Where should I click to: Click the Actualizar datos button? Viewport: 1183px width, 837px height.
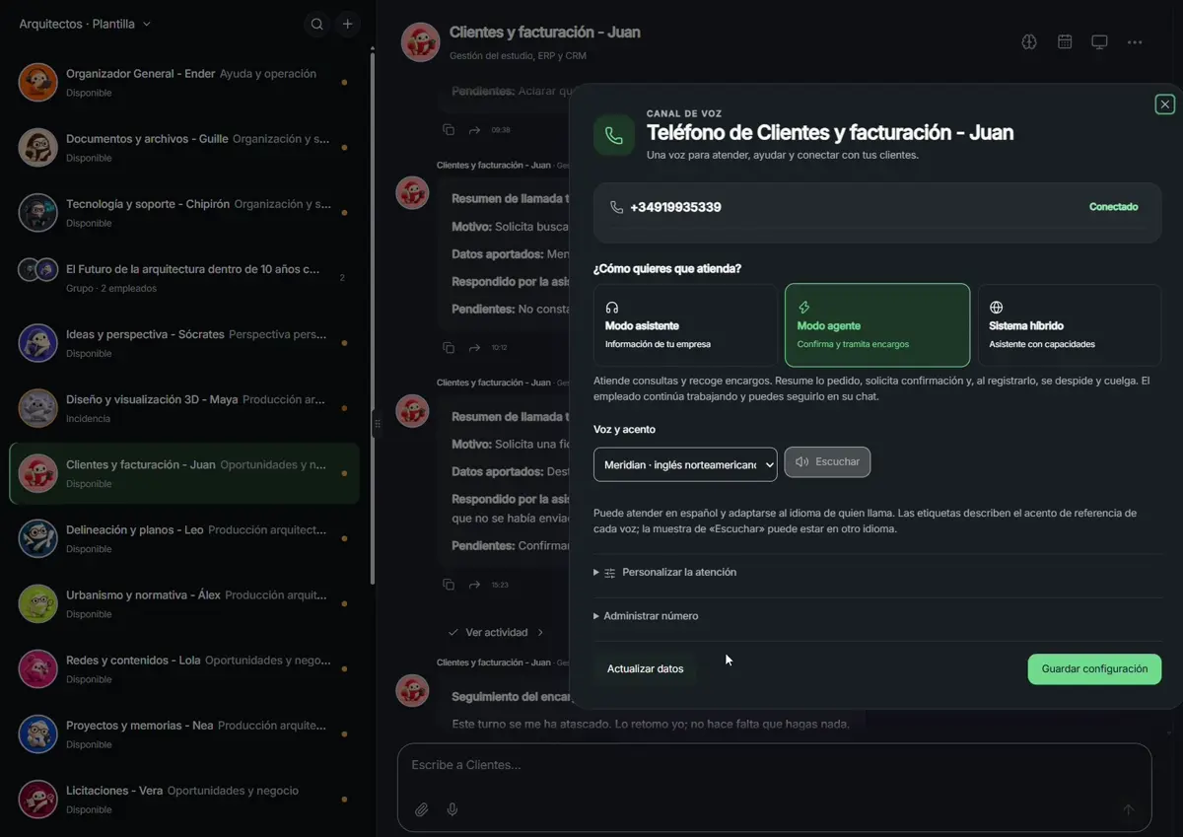coord(646,668)
